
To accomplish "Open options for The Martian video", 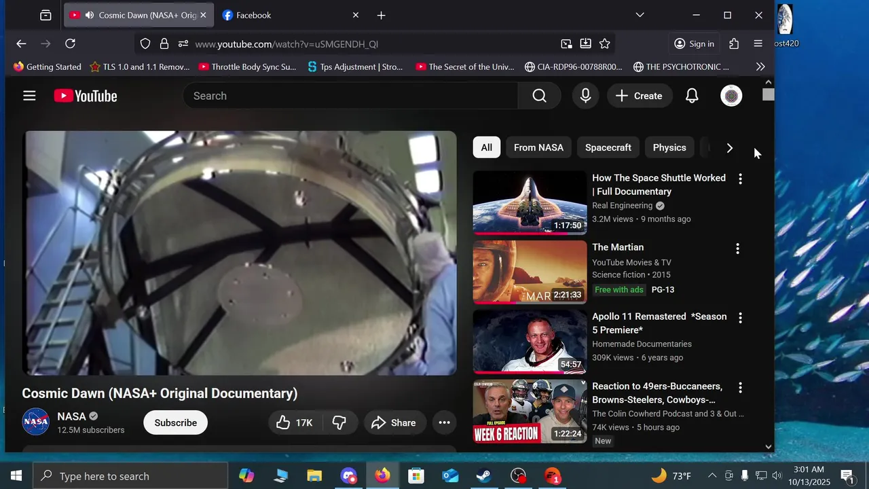I will pyautogui.click(x=737, y=249).
